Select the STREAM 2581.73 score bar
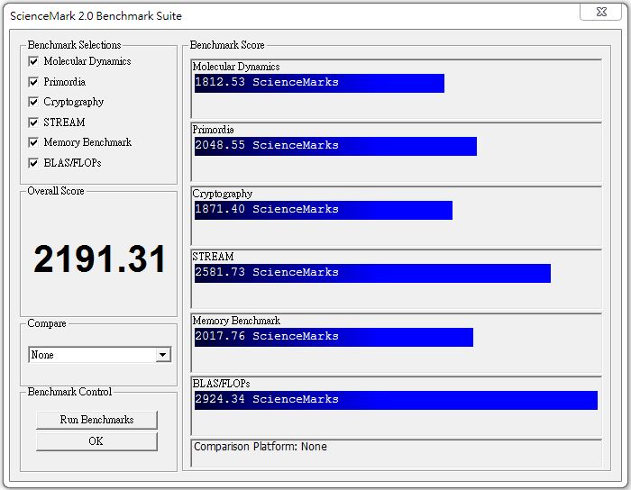Screen dimensions: 631x490 [372, 273]
